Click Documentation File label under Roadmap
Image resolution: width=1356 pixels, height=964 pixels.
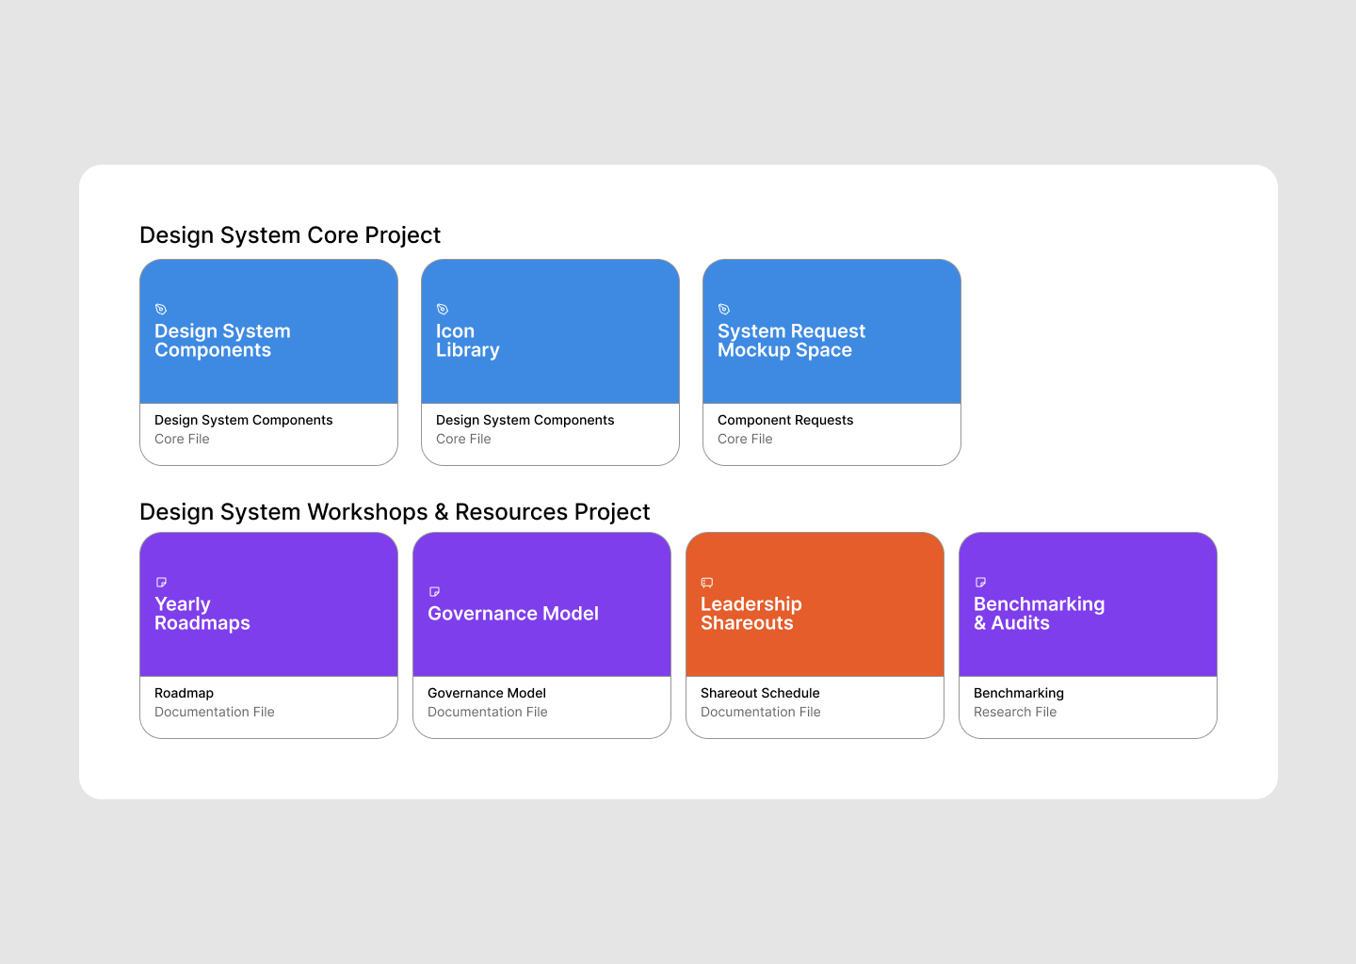(215, 712)
